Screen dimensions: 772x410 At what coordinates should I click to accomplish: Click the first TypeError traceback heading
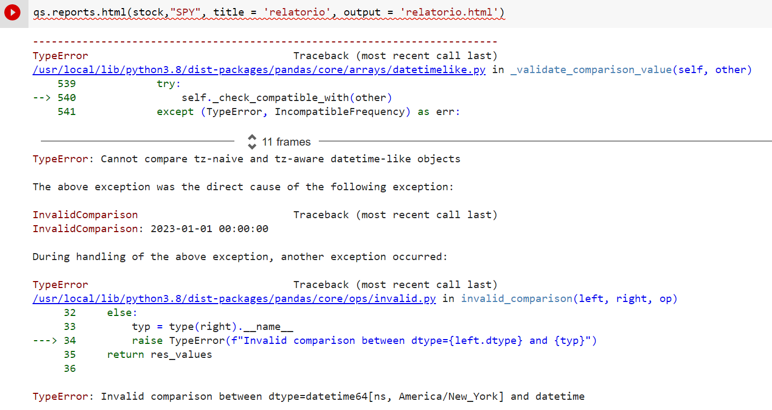coord(60,55)
